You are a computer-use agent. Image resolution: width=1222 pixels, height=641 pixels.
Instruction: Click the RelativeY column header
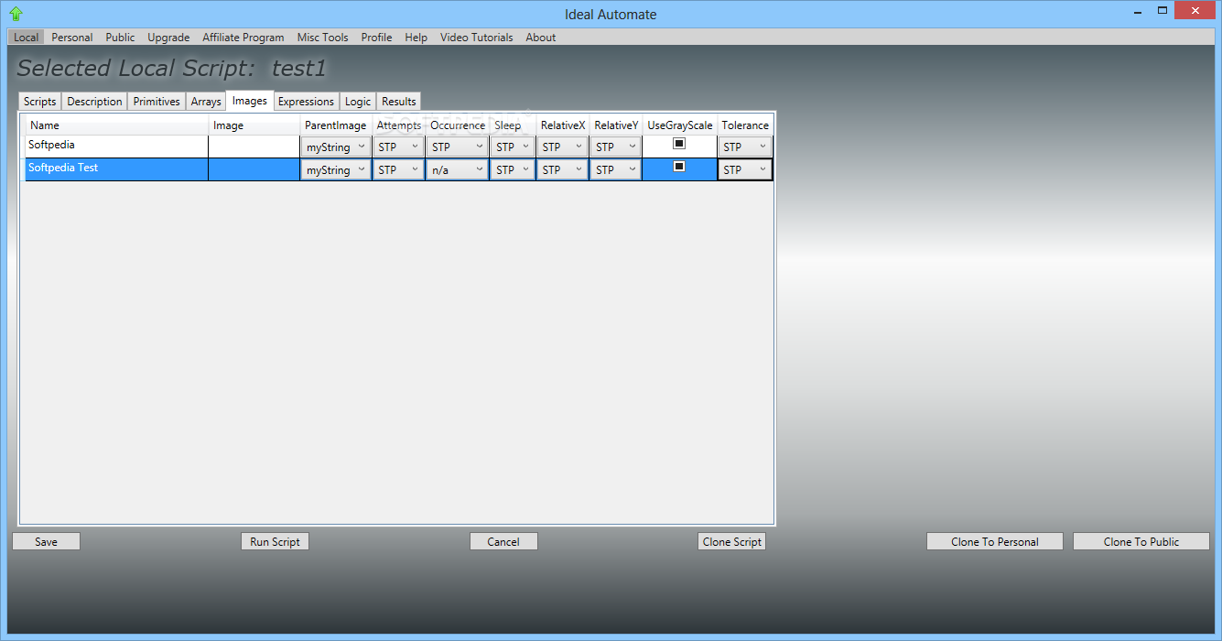615,125
